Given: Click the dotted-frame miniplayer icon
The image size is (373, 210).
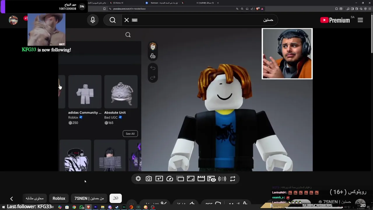Looking at the screenshot, I should [x=180, y=179].
